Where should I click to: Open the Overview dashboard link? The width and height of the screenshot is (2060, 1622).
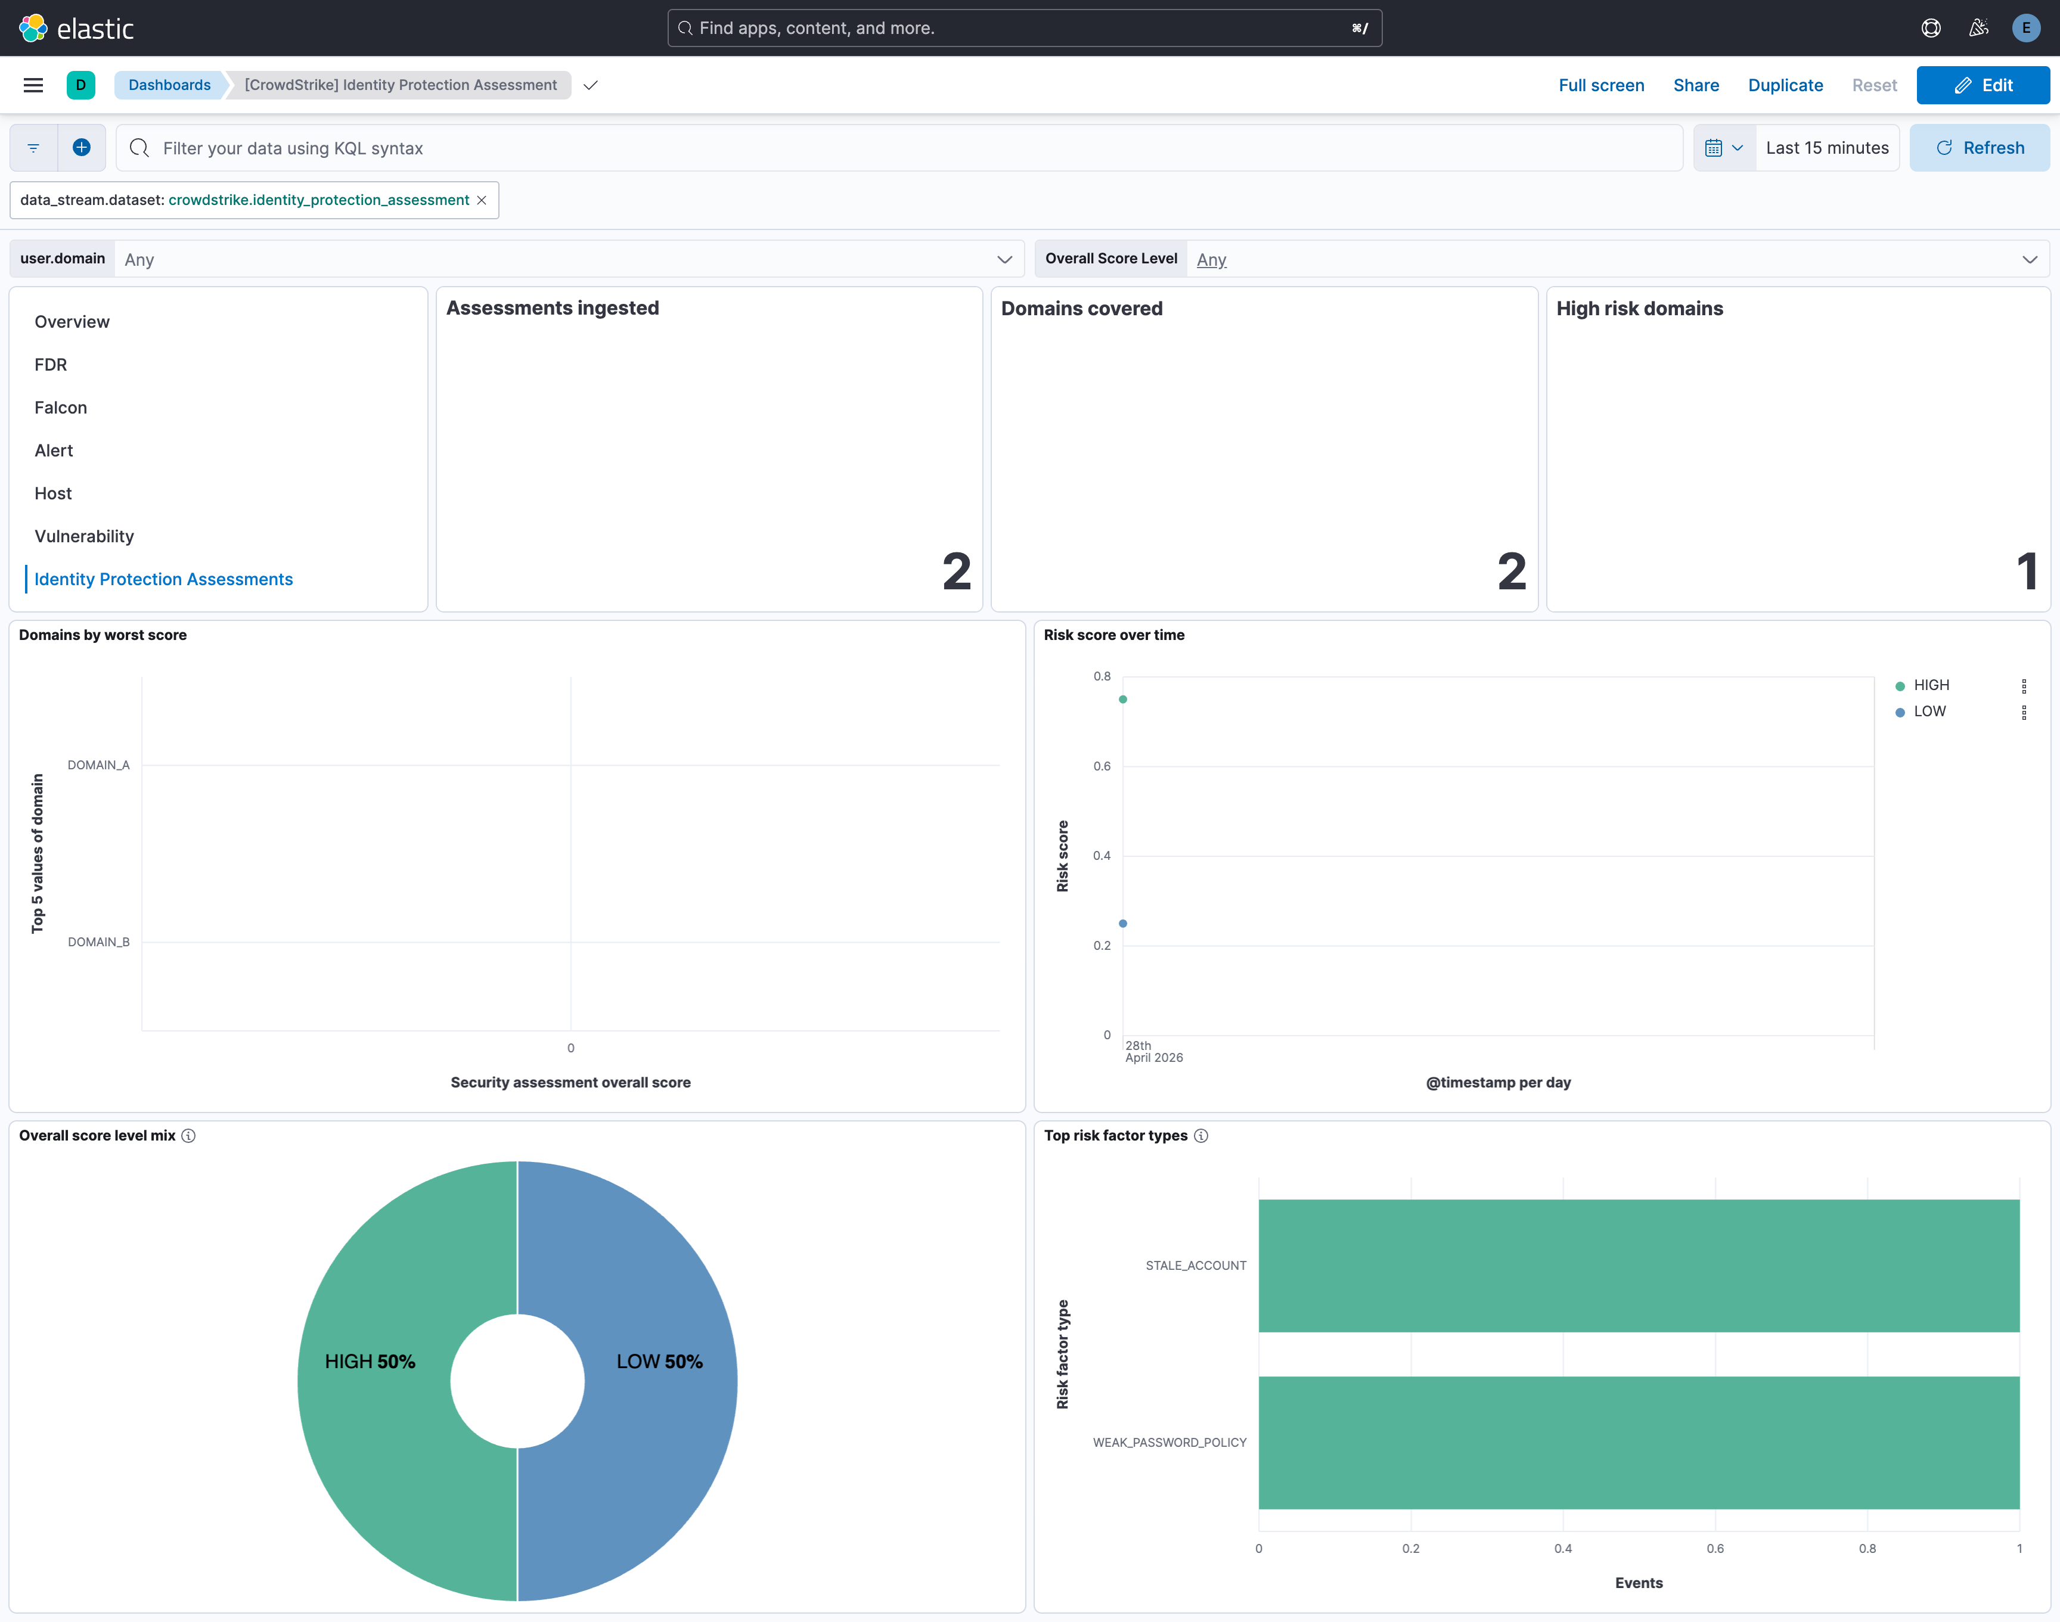click(x=72, y=322)
